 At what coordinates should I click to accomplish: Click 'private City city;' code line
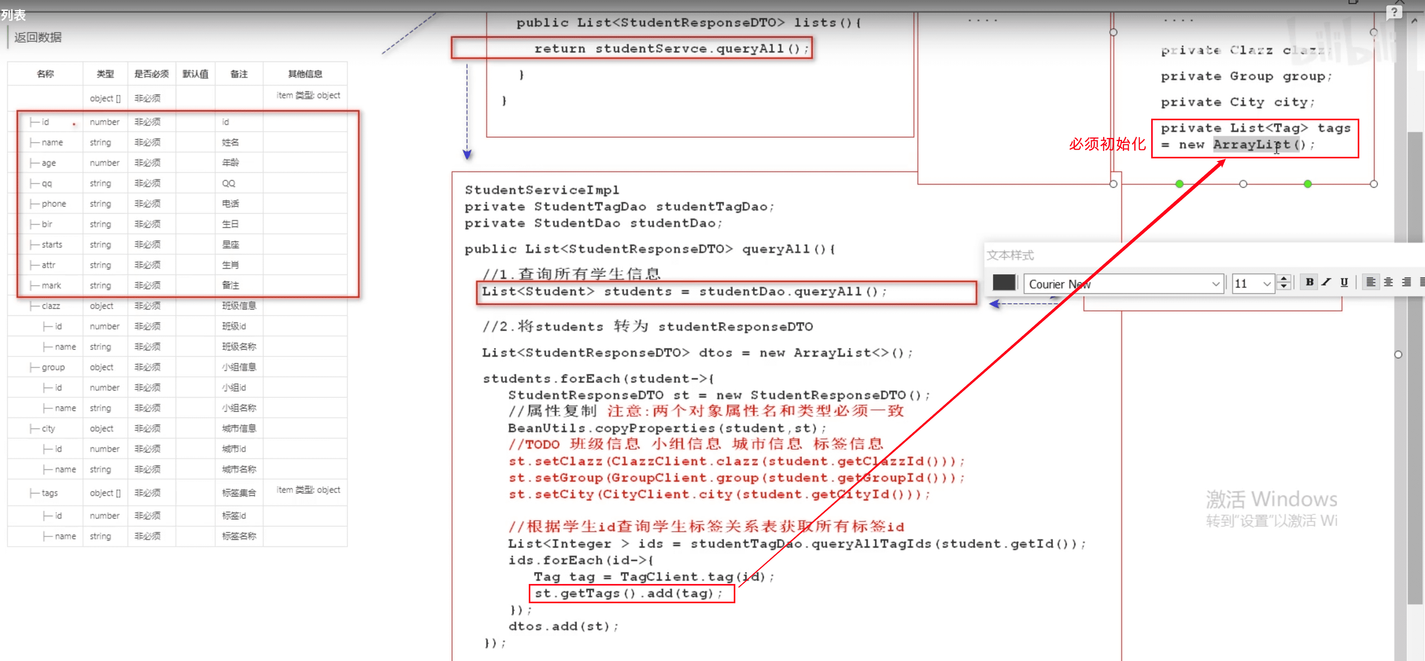tap(1237, 102)
